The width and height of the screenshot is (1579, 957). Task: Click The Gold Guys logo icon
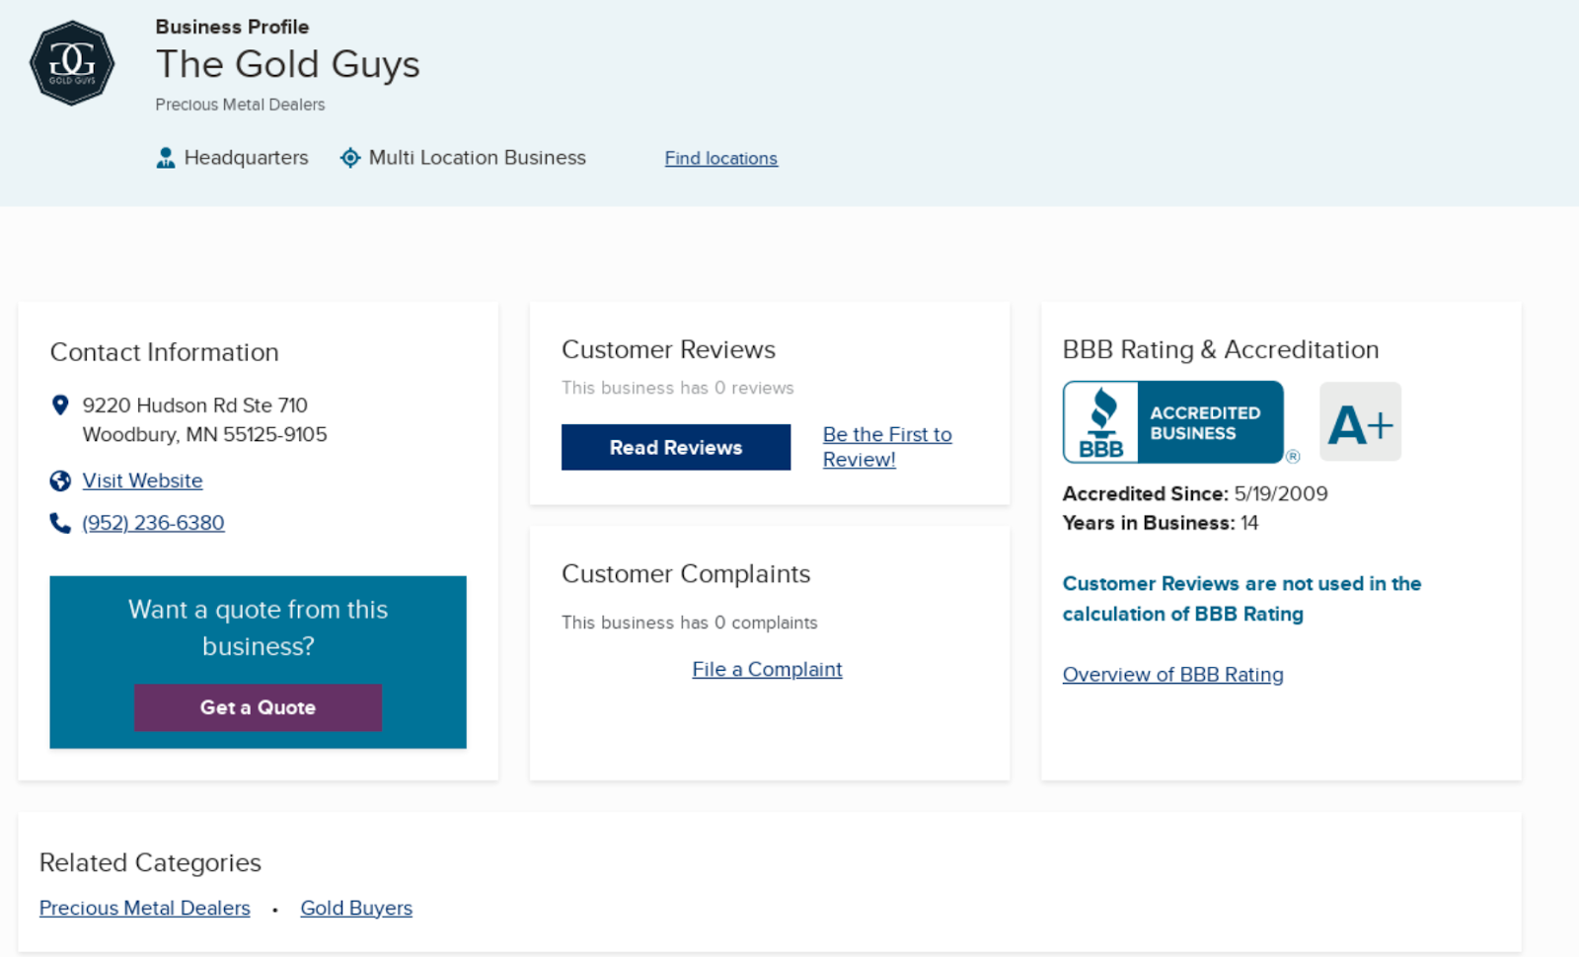coord(72,63)
